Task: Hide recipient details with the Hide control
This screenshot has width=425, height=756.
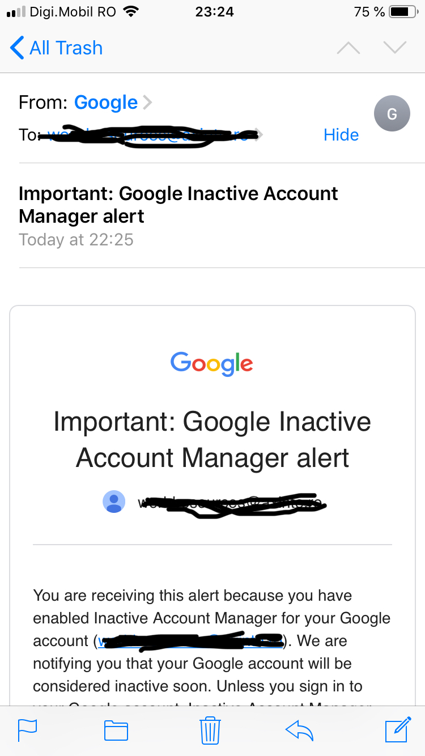Action: [x=341, y=134]
